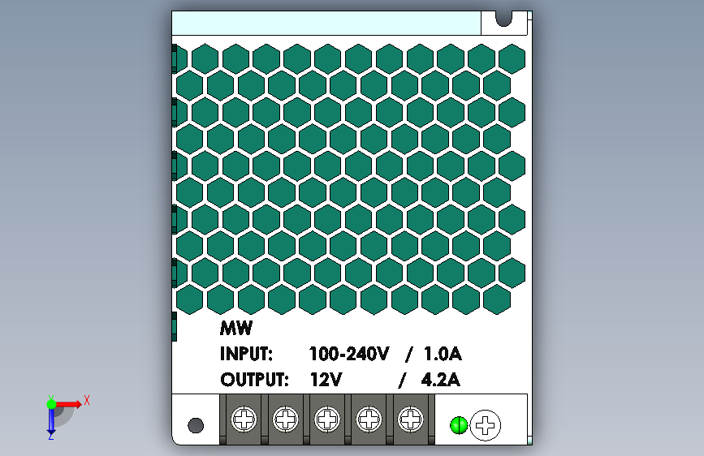
Task: Click the "12V" output voltage text
Action: pyautogui.click(x=326, y=380)
